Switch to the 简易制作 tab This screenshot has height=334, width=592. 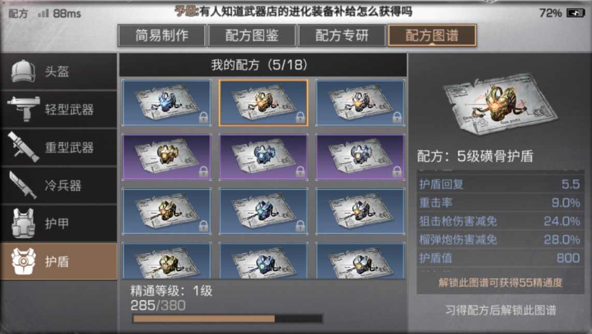(x=162, y=36)
